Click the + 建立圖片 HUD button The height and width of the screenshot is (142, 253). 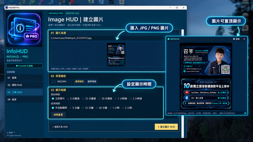tap(166, 127)
